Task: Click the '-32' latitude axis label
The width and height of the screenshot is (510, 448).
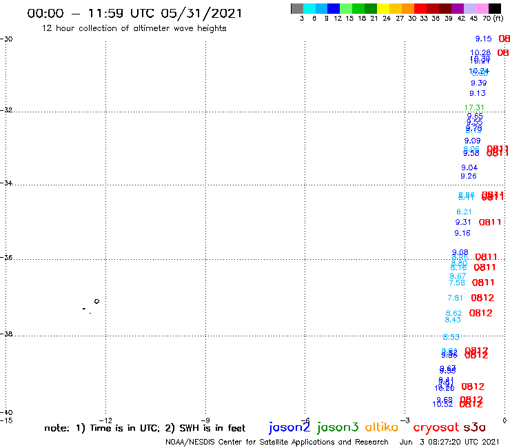Action: (6, 110)
